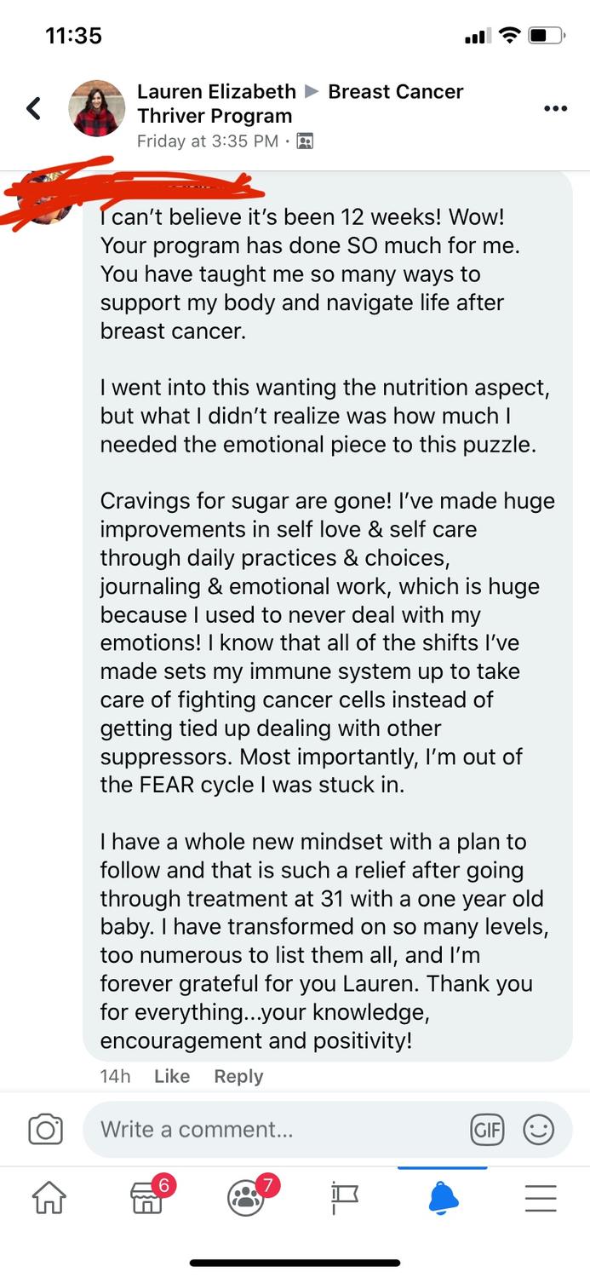Tap the camera icon to attach photo
The image size is (590, 1278).
coord(45,1130)
